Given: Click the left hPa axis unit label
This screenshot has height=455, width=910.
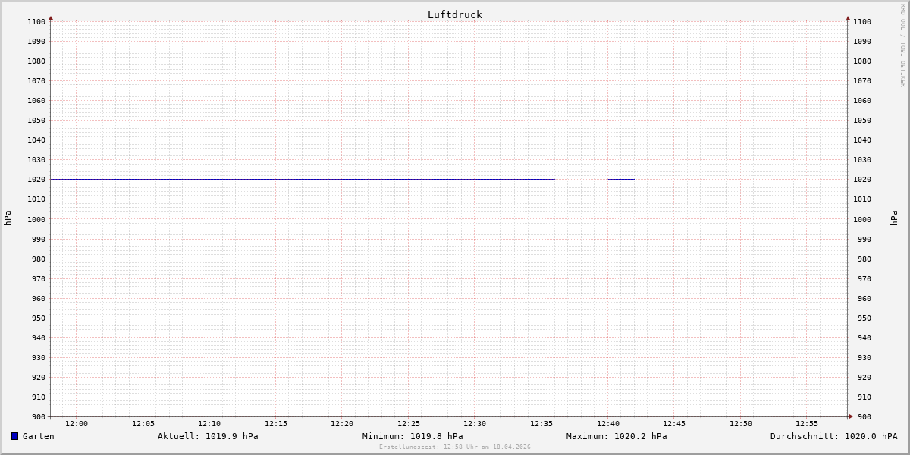Looking at the screenshot, I should [x=8, y=218].
